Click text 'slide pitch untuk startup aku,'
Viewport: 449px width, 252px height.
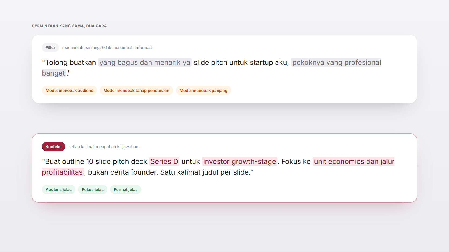pos(241,62)
